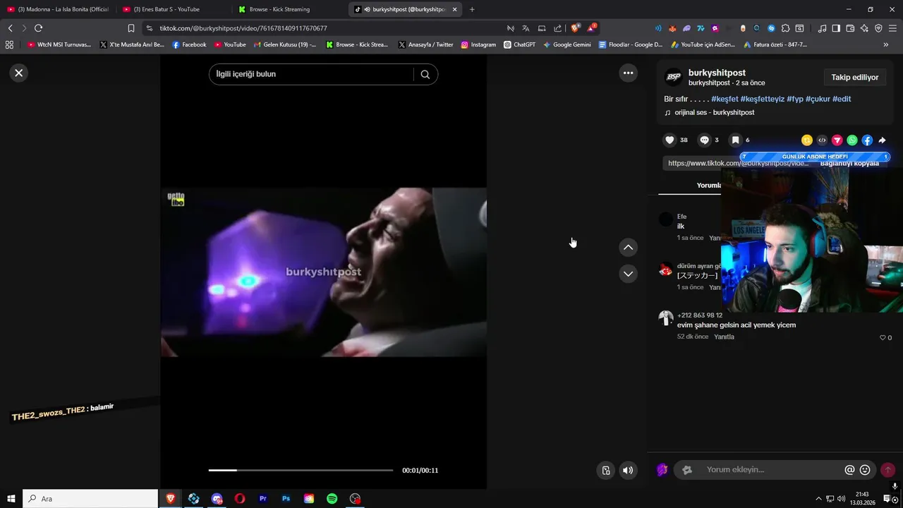Save video with the bookmark icon
Screen dimensions: 903x508
(x=735, y=140)
